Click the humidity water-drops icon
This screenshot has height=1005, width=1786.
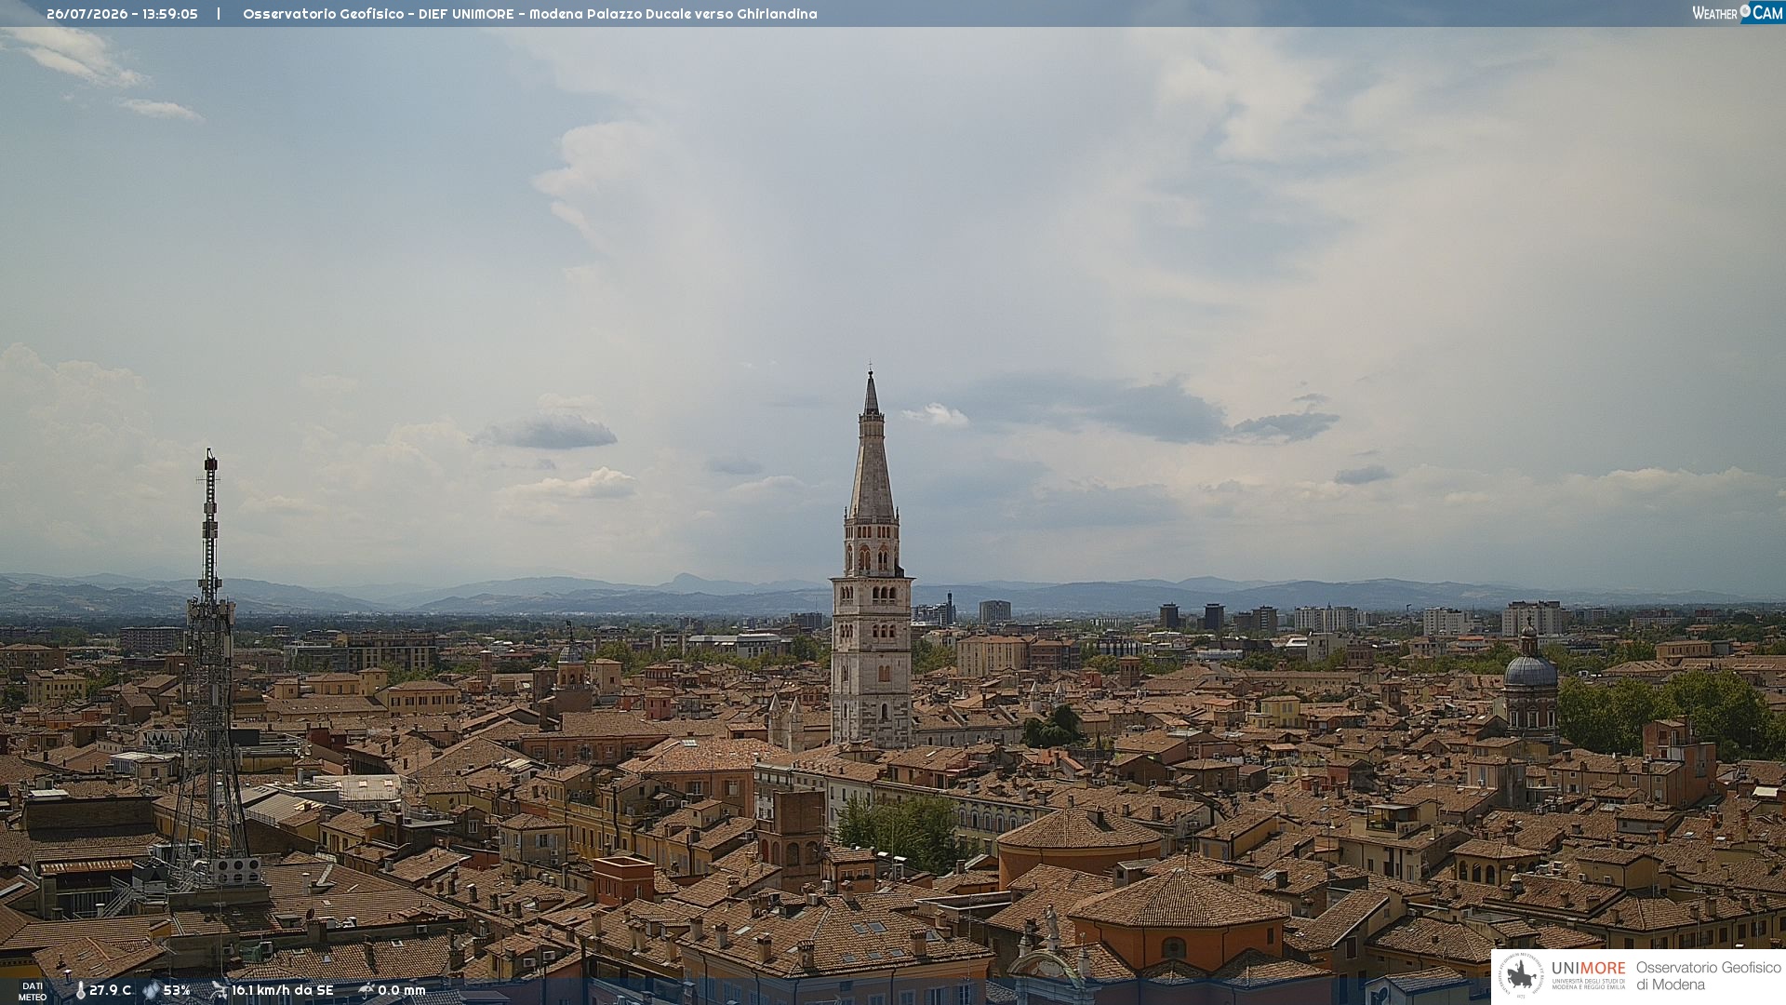pos(151,990)
